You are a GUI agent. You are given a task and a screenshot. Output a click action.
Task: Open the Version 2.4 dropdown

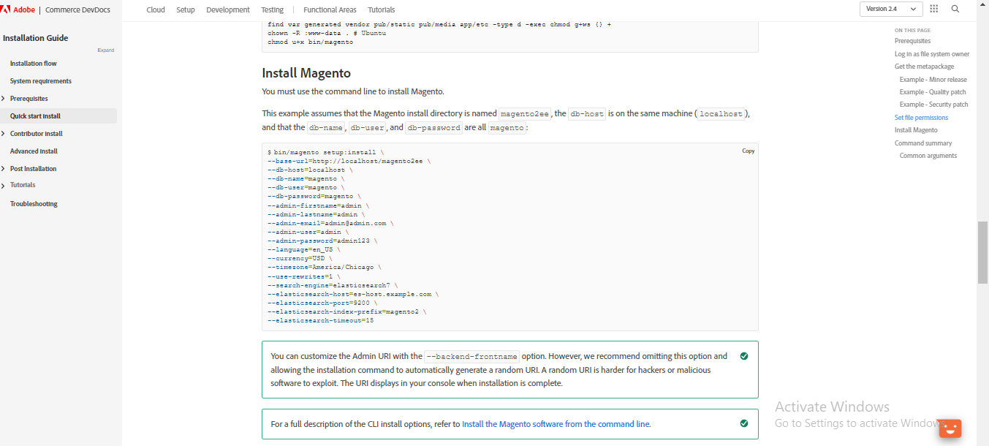point(891,9)
